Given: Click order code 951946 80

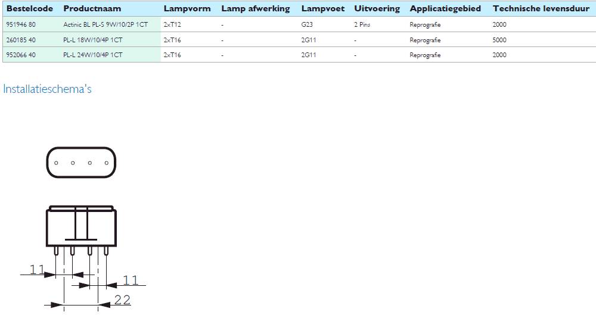Looking at the screenshot, I should [x=21, y=25].
